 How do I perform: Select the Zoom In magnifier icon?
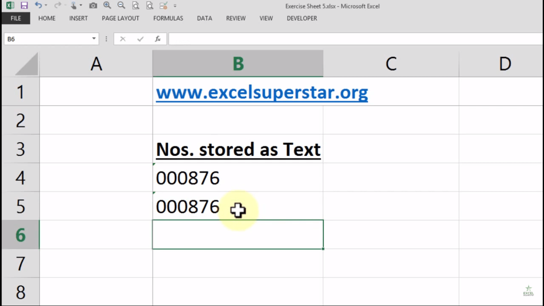click(x=107, y=6)
